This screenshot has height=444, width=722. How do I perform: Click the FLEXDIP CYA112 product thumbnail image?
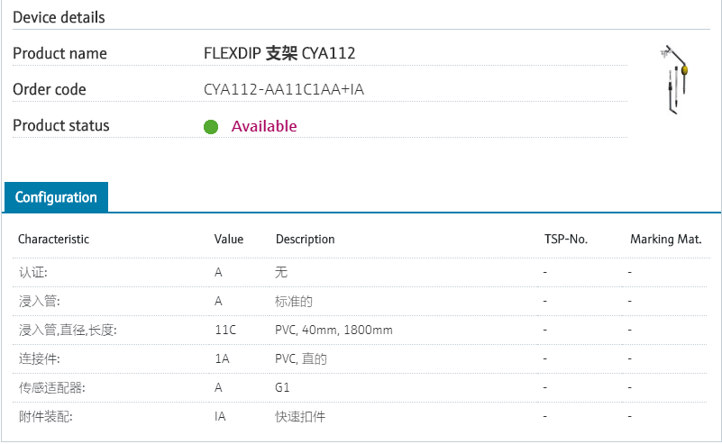coord(674,81)
